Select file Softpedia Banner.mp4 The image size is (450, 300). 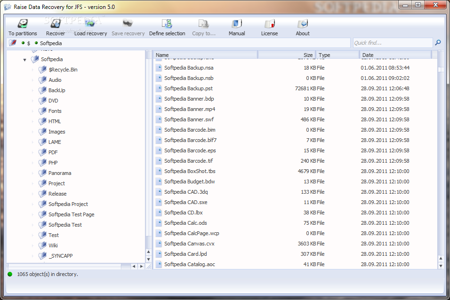pyautogui.click(x=189, y=109)
